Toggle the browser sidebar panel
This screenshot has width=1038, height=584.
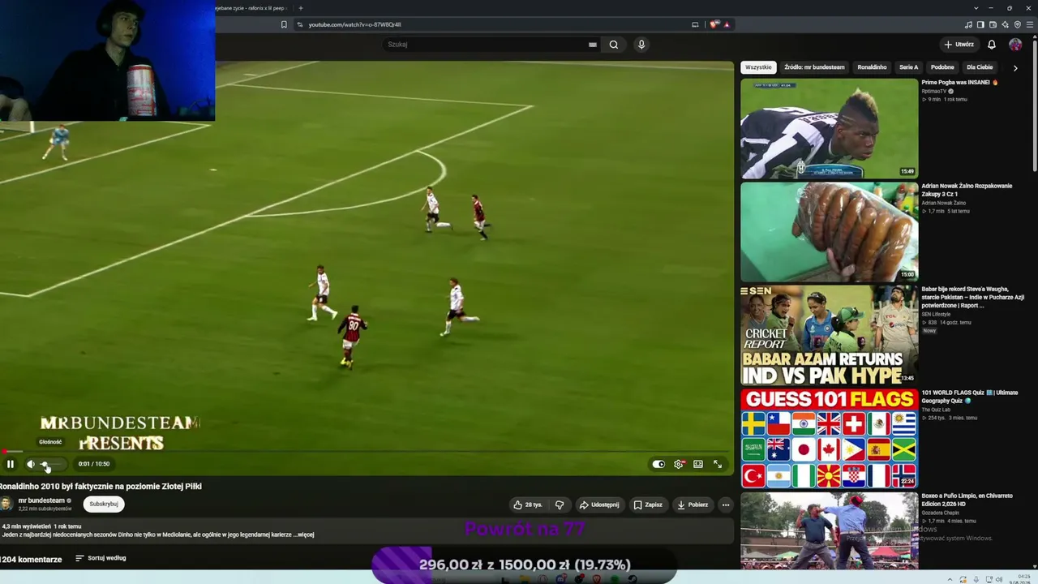coord(980,24)
